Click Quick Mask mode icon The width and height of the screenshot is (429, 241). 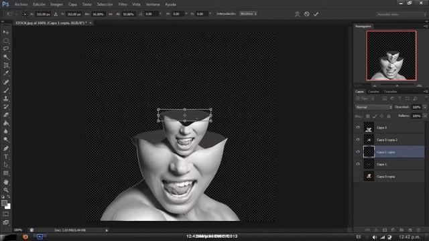click(6, 214)
